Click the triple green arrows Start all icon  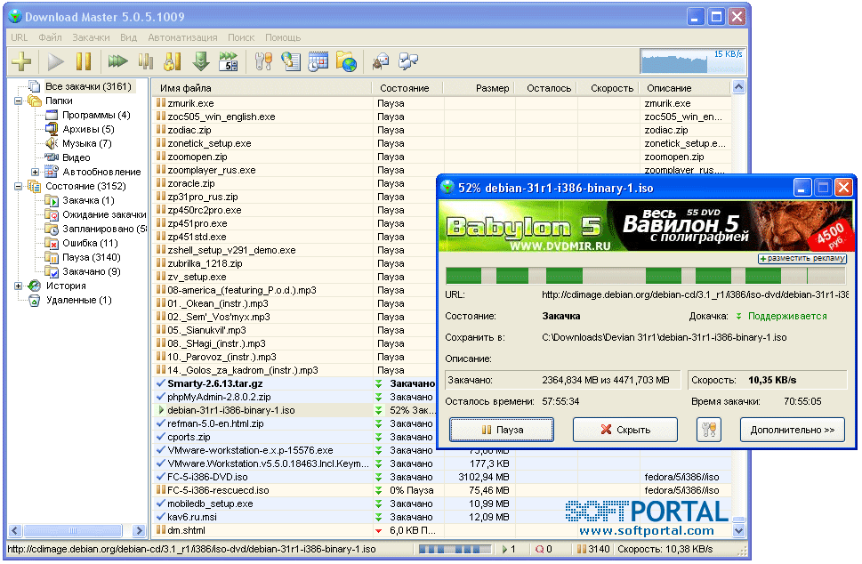pos(117,61)
